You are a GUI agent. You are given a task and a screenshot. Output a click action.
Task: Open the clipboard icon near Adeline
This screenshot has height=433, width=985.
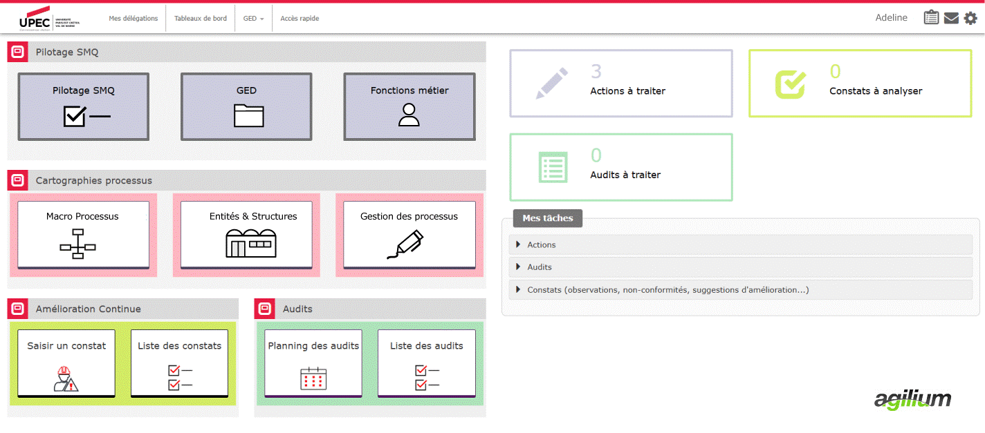[x=931, y=17]
